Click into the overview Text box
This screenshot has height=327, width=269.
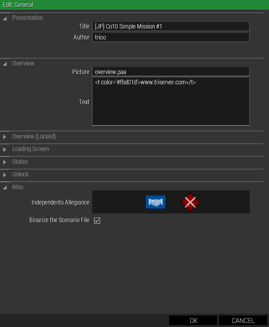point(171,102)
